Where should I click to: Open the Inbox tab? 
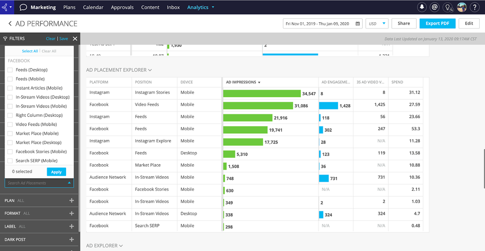[173, 7]
